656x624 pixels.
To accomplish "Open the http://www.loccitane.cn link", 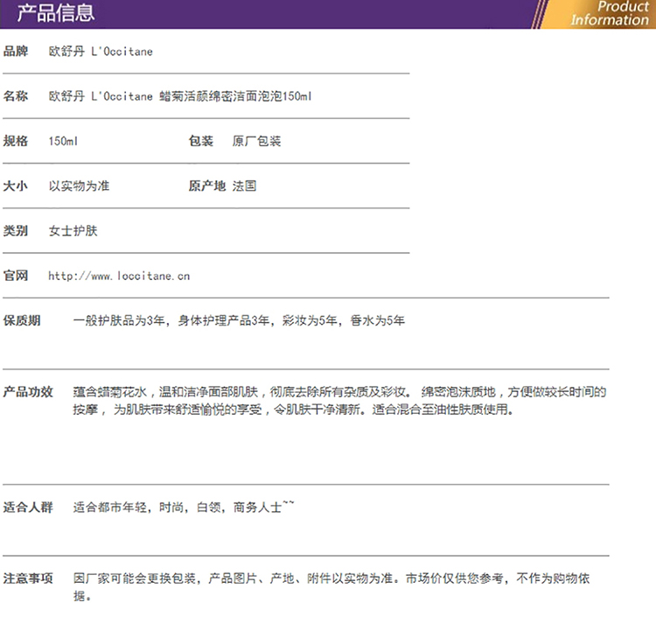I will point(119,276).
